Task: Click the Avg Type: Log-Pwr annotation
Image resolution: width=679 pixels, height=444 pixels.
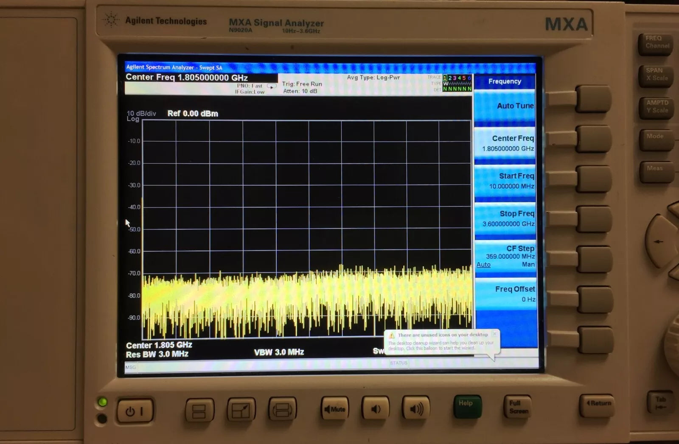Action: [x=373, y=78]
